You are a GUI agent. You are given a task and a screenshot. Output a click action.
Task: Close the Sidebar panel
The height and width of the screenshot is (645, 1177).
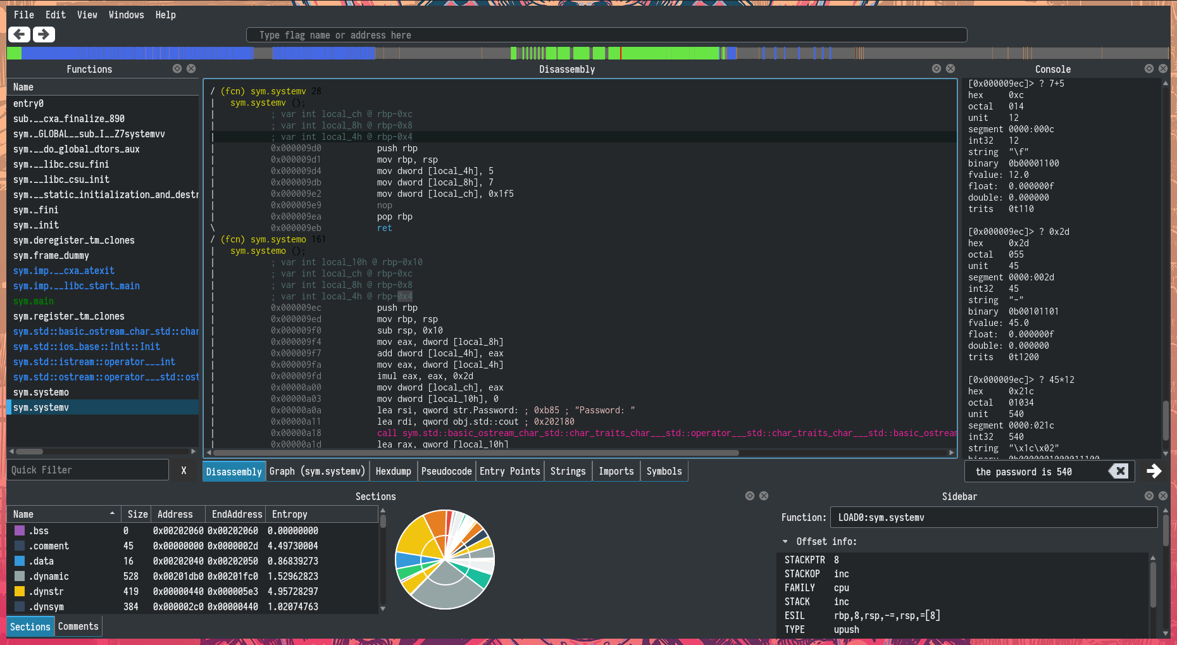click(x=1163, y=496)
